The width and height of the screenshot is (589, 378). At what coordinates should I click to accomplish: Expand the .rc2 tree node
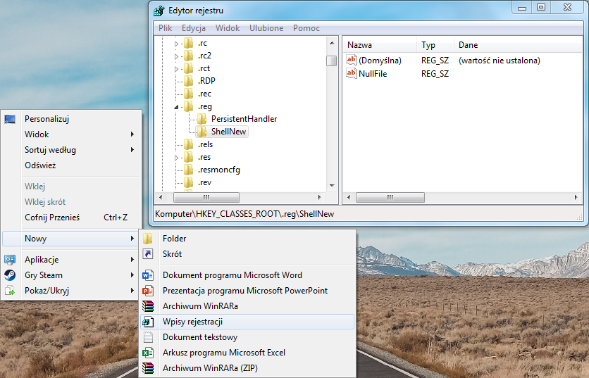(x=176, y=56)
